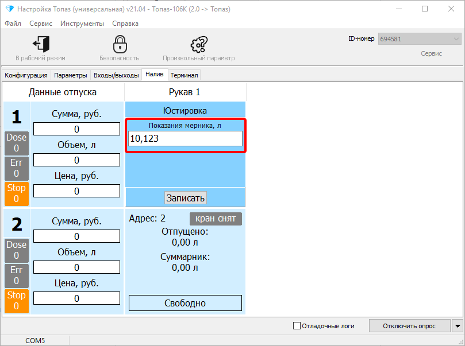The width and height of the screenshot is (465, 346).
Task: Click the Сумма field for dispenser 1
Action: pyautogui.click(x=77, y=129)
